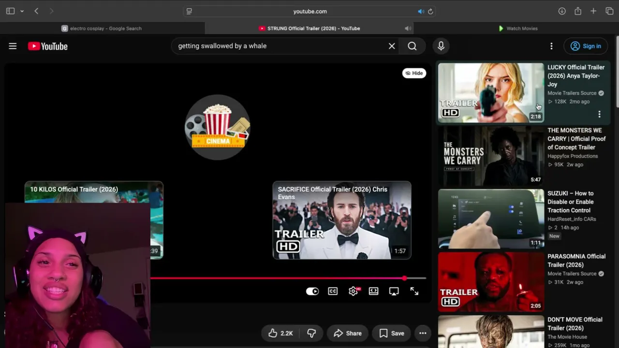This screenshot has height=348, width=619.
Task: Open DON'T MOVE Official Trailer title
Action: click(575, 324)
